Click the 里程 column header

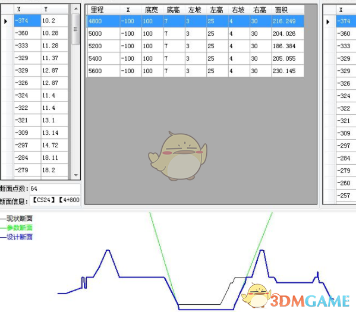click(103, 10)
